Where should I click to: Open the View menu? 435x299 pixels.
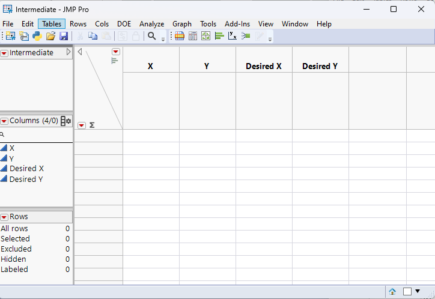point(266,24)
